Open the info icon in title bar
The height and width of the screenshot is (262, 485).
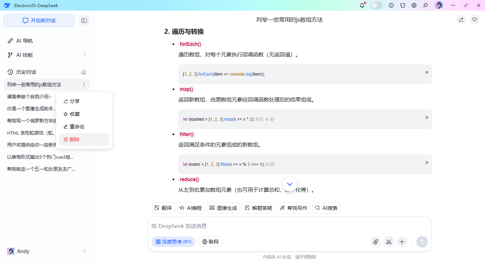pyautogui.click(x=391, y=5)
